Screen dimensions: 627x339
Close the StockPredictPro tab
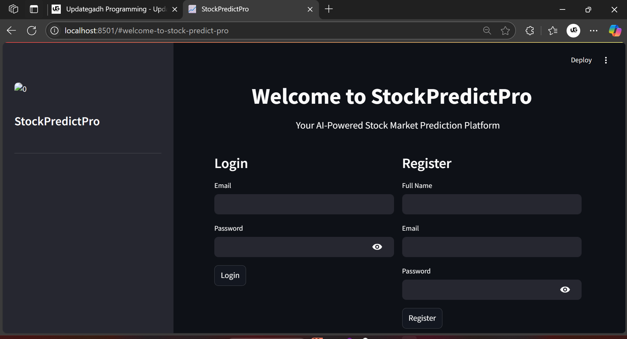tap(310, 9)
